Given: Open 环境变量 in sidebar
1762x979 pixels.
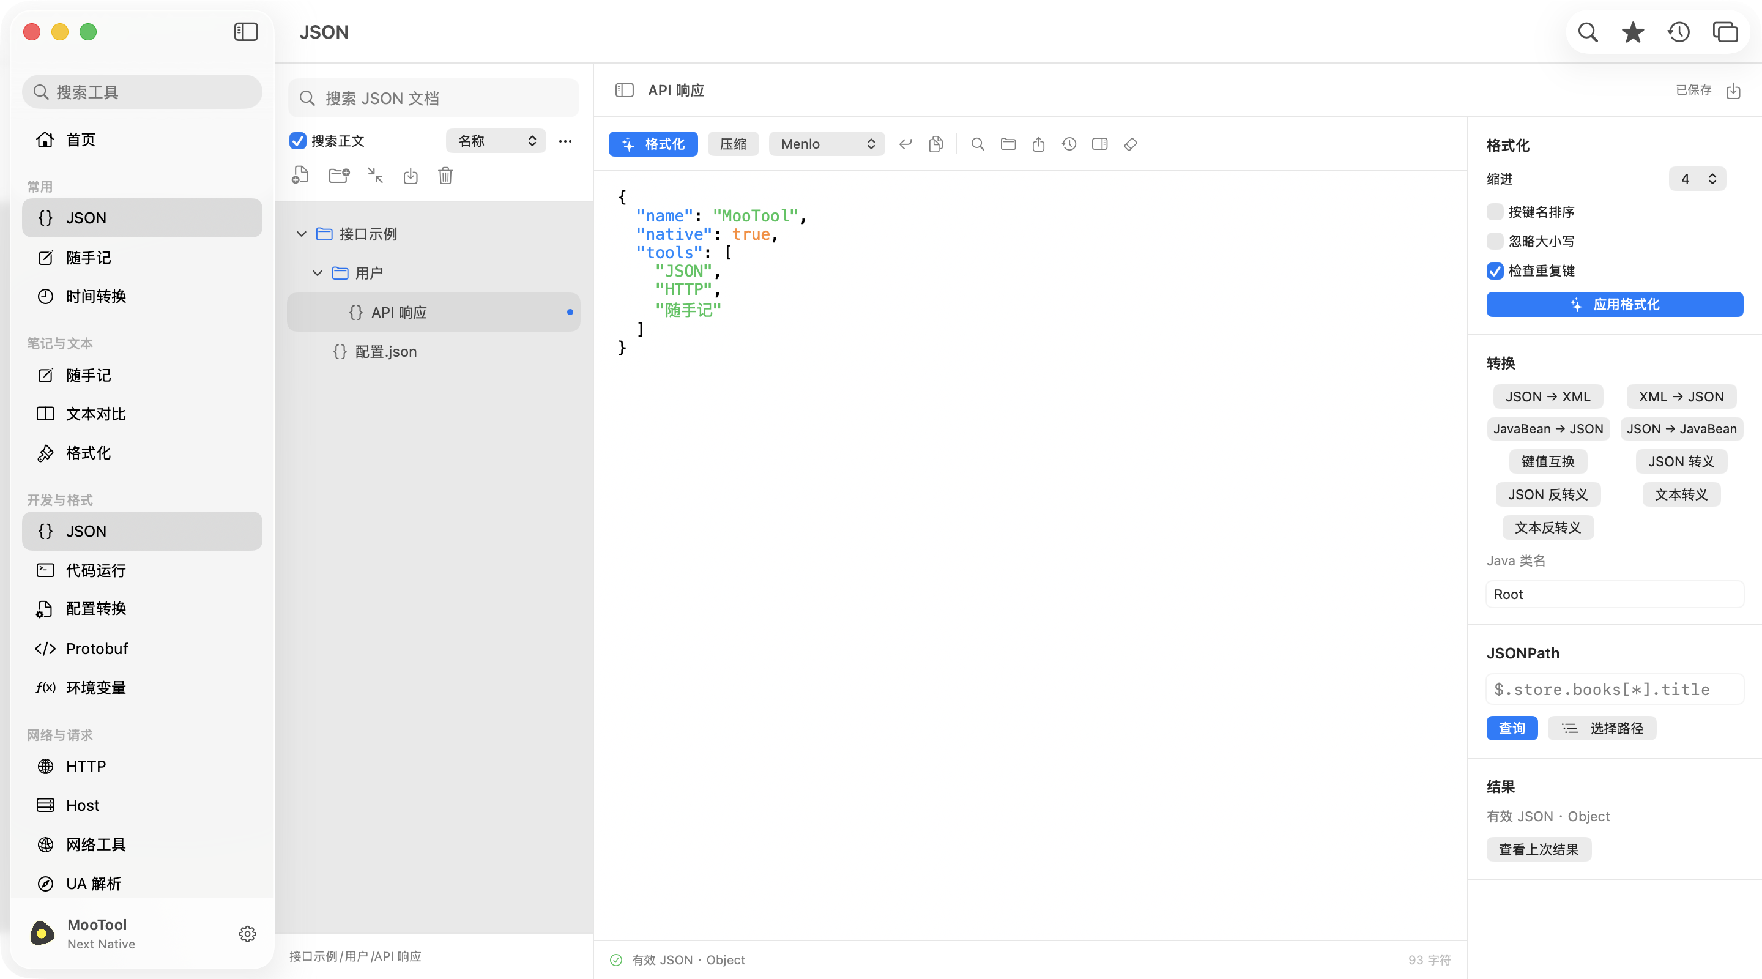Looking at the screenshot, I should 143,688.
